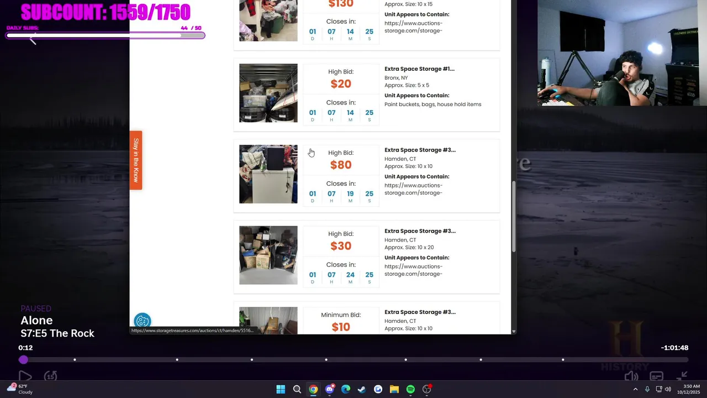
Task: Open the $80 Hamden unit photo thumbnail
Action: point(268,174)
